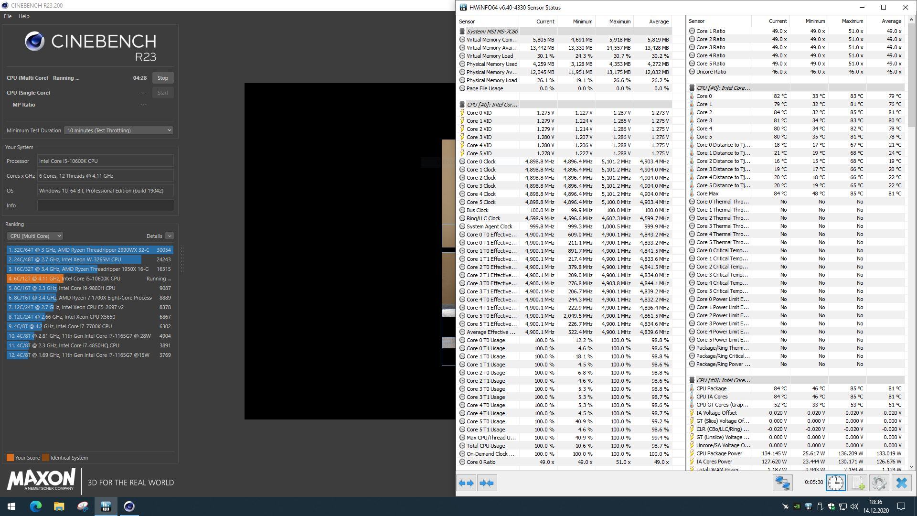Viewport: 917px width, 516px height.
Task: Select Page File Usage row
Action: pos(565,88)
